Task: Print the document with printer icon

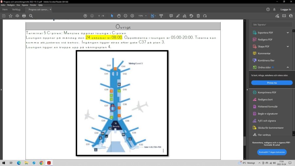Action: click(x=24, y=16)
